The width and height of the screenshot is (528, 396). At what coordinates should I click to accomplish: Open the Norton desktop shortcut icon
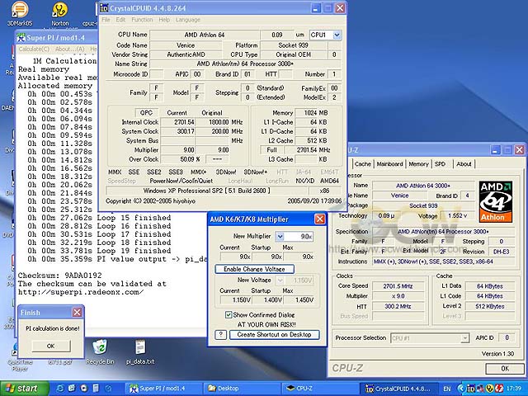coord(60,13)
